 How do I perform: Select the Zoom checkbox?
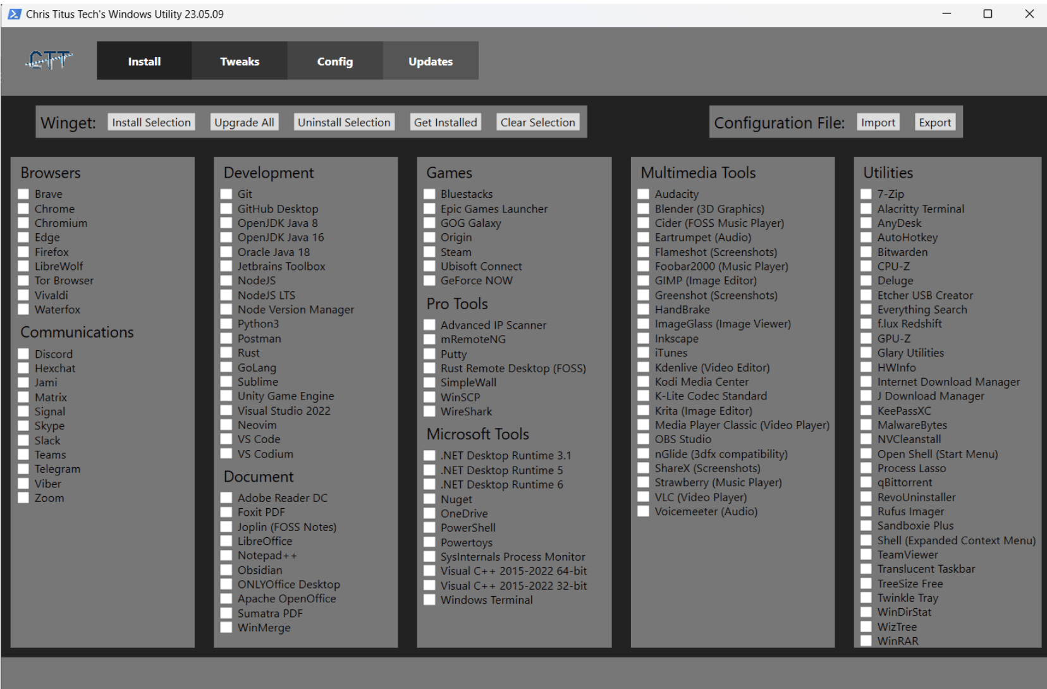point(23,497)
